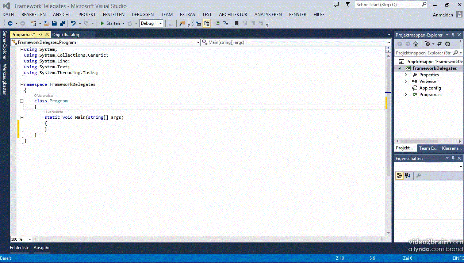Click the 0 Verweise link above Main method
This screenshot has width=464, height=263.
[x=54, y=112]
